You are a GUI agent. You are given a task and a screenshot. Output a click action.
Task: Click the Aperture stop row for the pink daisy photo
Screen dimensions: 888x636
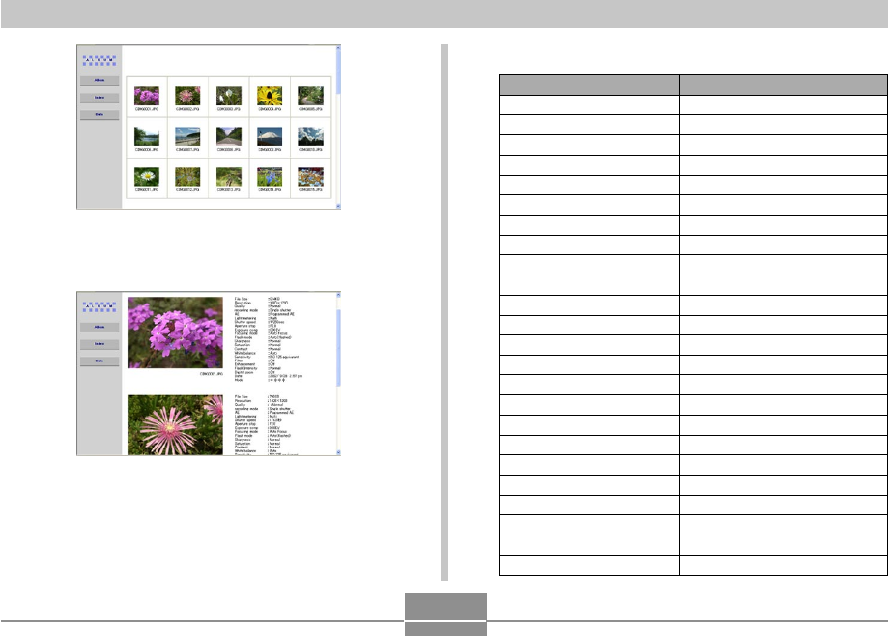point(256,423)
